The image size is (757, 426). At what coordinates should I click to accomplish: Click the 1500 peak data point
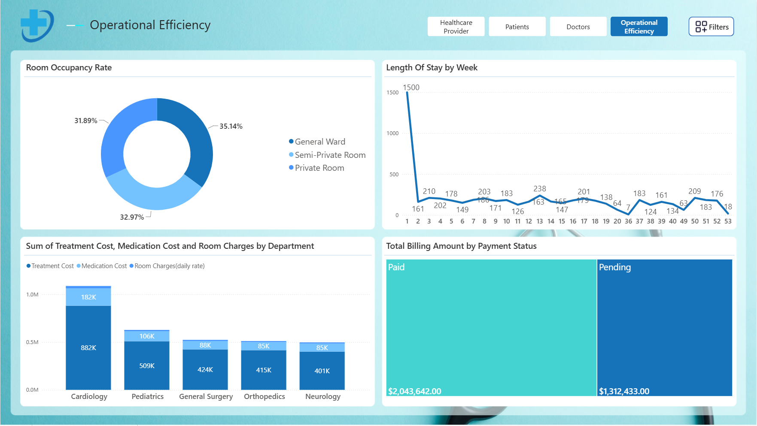pos(407,92)
